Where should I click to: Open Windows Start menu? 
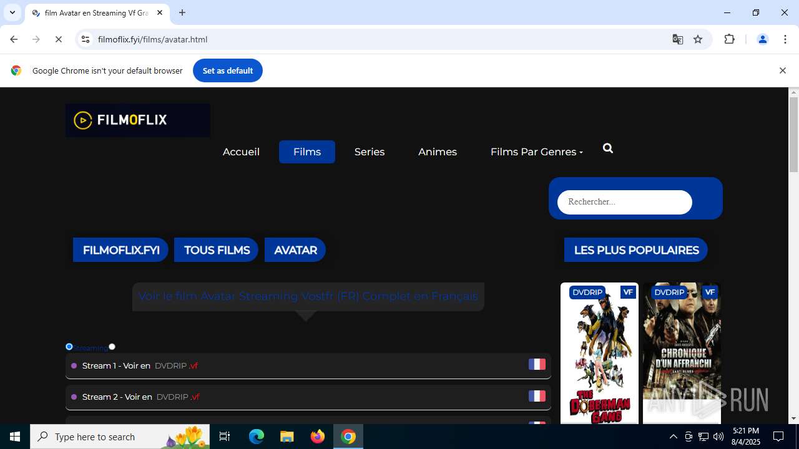click(x=15, y=437)
